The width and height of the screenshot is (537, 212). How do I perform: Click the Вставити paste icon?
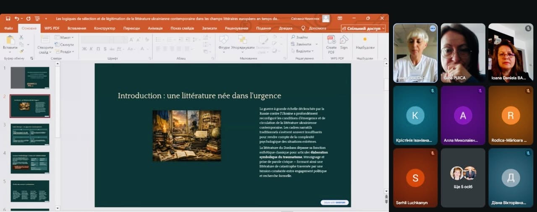pyautogui.click(x=10, y=40)
